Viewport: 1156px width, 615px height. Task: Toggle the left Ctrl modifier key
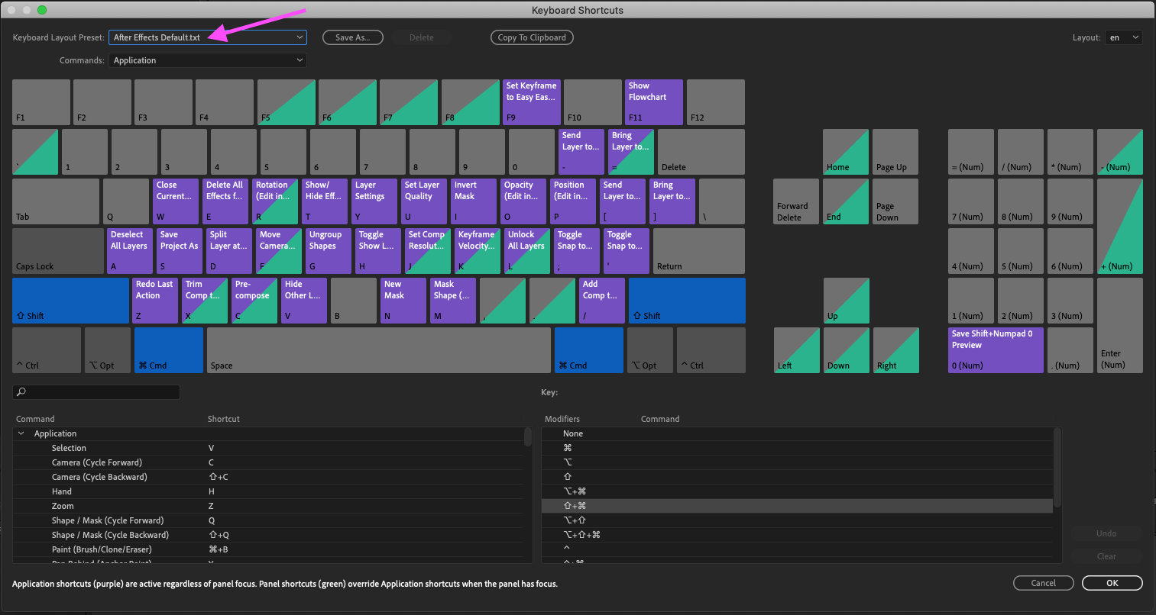coord(47,350)
